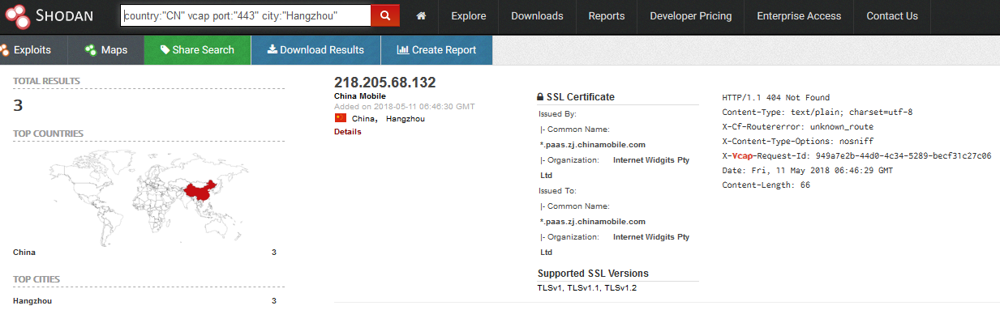The width and height of the screenshot is (1000, 310).
Task: Select the first *.paas.zj.chinamobile.com common name
Action: tap(593, 144)
